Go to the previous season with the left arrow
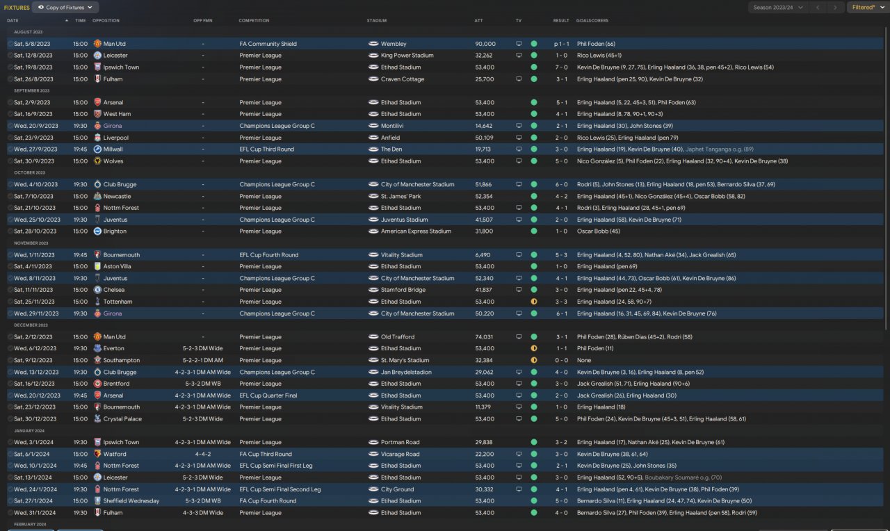Viewport: 890px width, 531px height. (x=819, y=8)
